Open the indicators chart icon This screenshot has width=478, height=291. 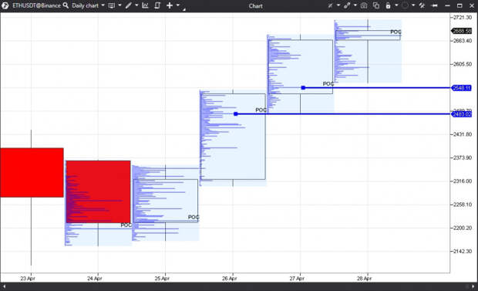[x=145, y=5]
